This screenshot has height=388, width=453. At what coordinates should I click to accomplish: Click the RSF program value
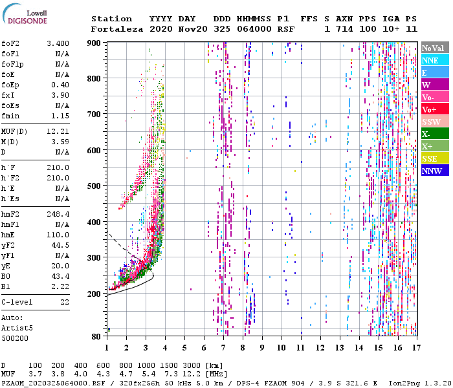(x=286, y=29)
